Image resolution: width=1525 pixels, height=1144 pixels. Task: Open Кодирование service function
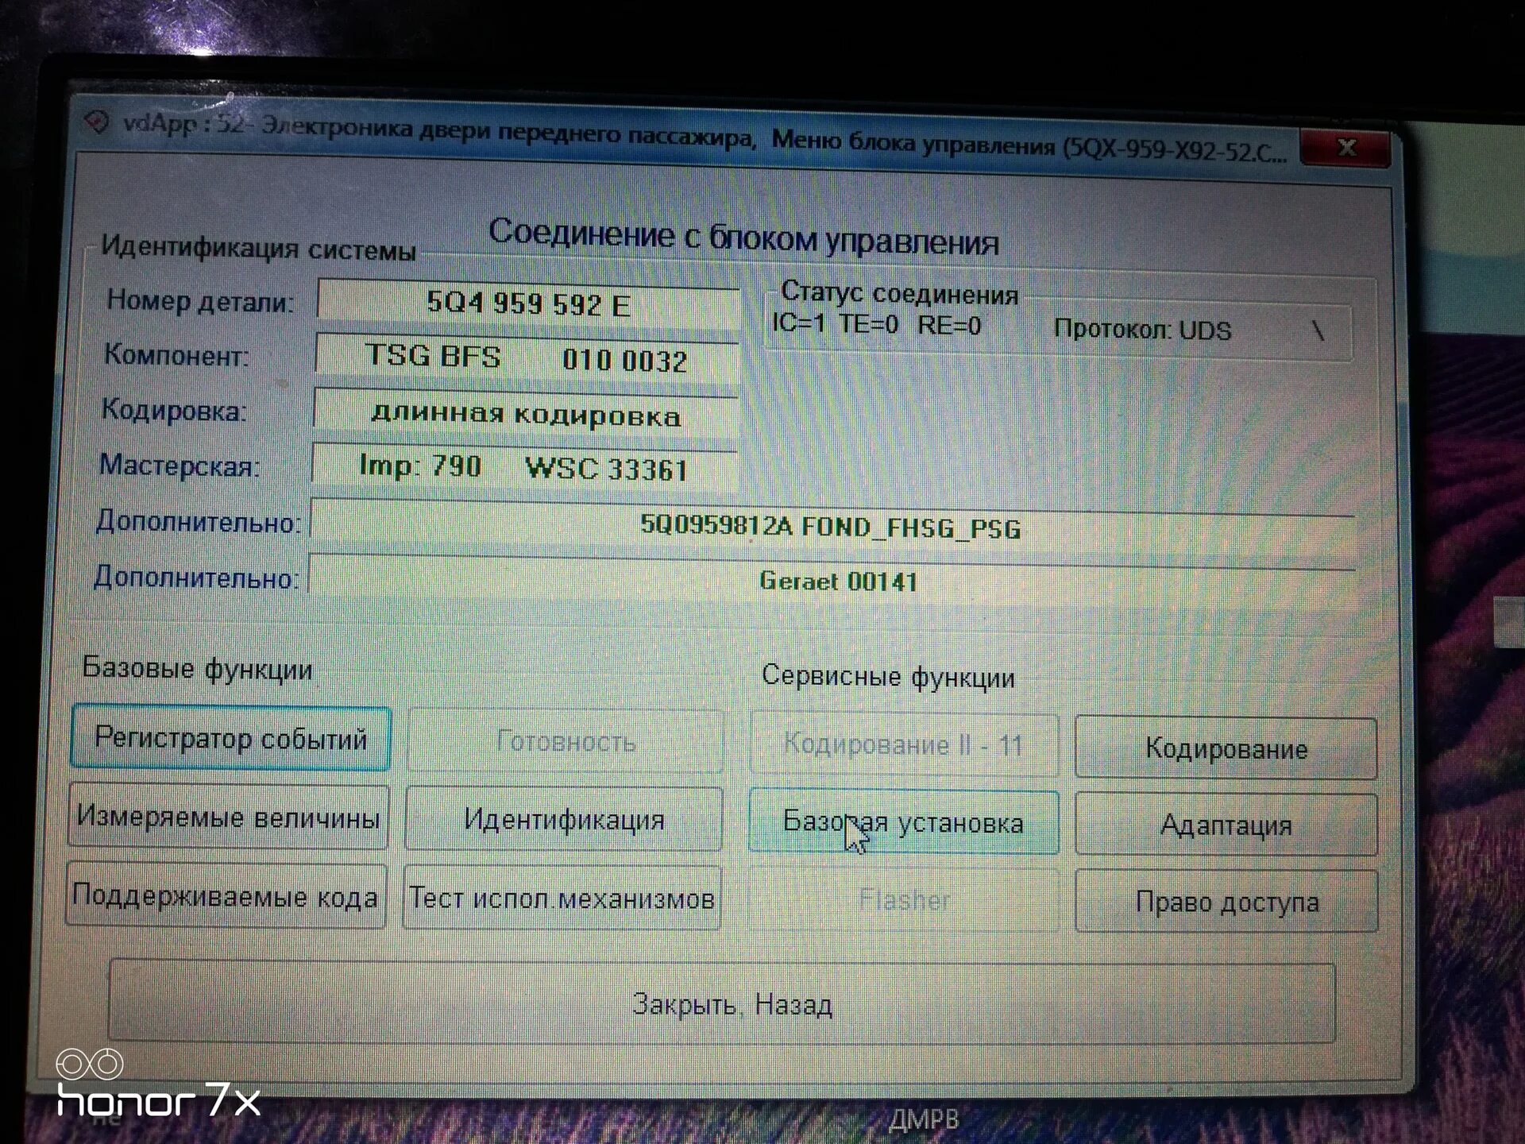1226,748
